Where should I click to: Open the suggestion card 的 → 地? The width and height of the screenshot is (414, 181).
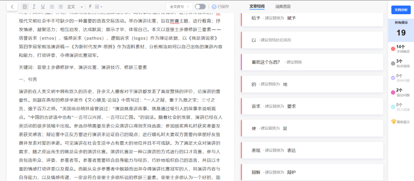pyautogui.click(x=312, y=84)
